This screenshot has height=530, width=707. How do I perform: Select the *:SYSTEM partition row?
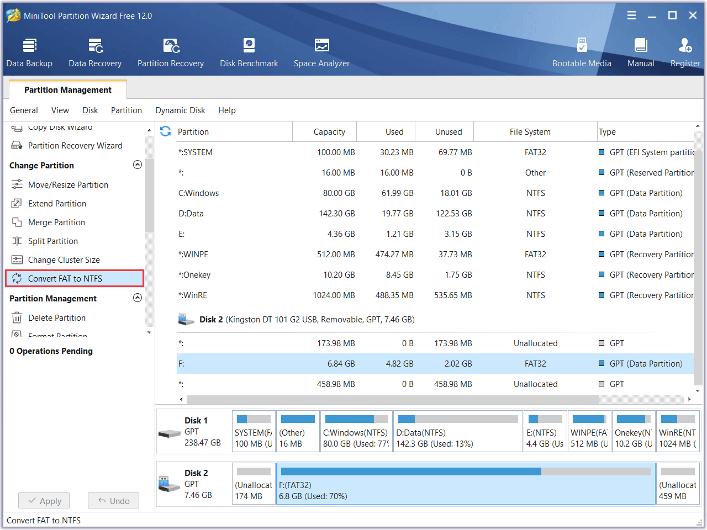click(x=435, y=152)
